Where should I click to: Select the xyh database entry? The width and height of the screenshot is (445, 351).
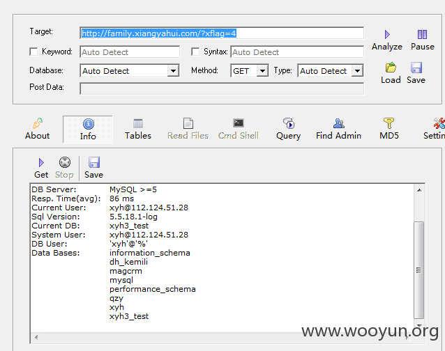(x=116, y=307)
